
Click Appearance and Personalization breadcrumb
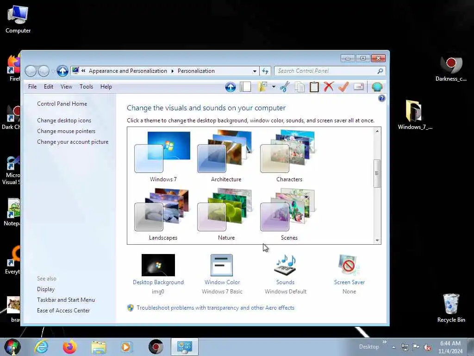tap(128, 71)
